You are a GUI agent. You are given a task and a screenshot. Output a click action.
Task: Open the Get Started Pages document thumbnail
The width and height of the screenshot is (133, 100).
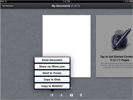click(114, 46)
